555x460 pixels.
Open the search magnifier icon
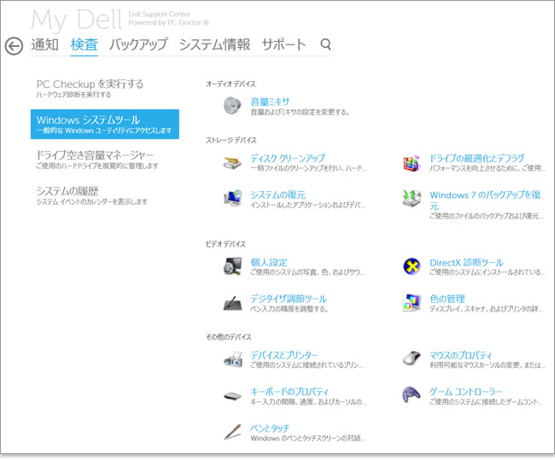click(x=325, y=44)
